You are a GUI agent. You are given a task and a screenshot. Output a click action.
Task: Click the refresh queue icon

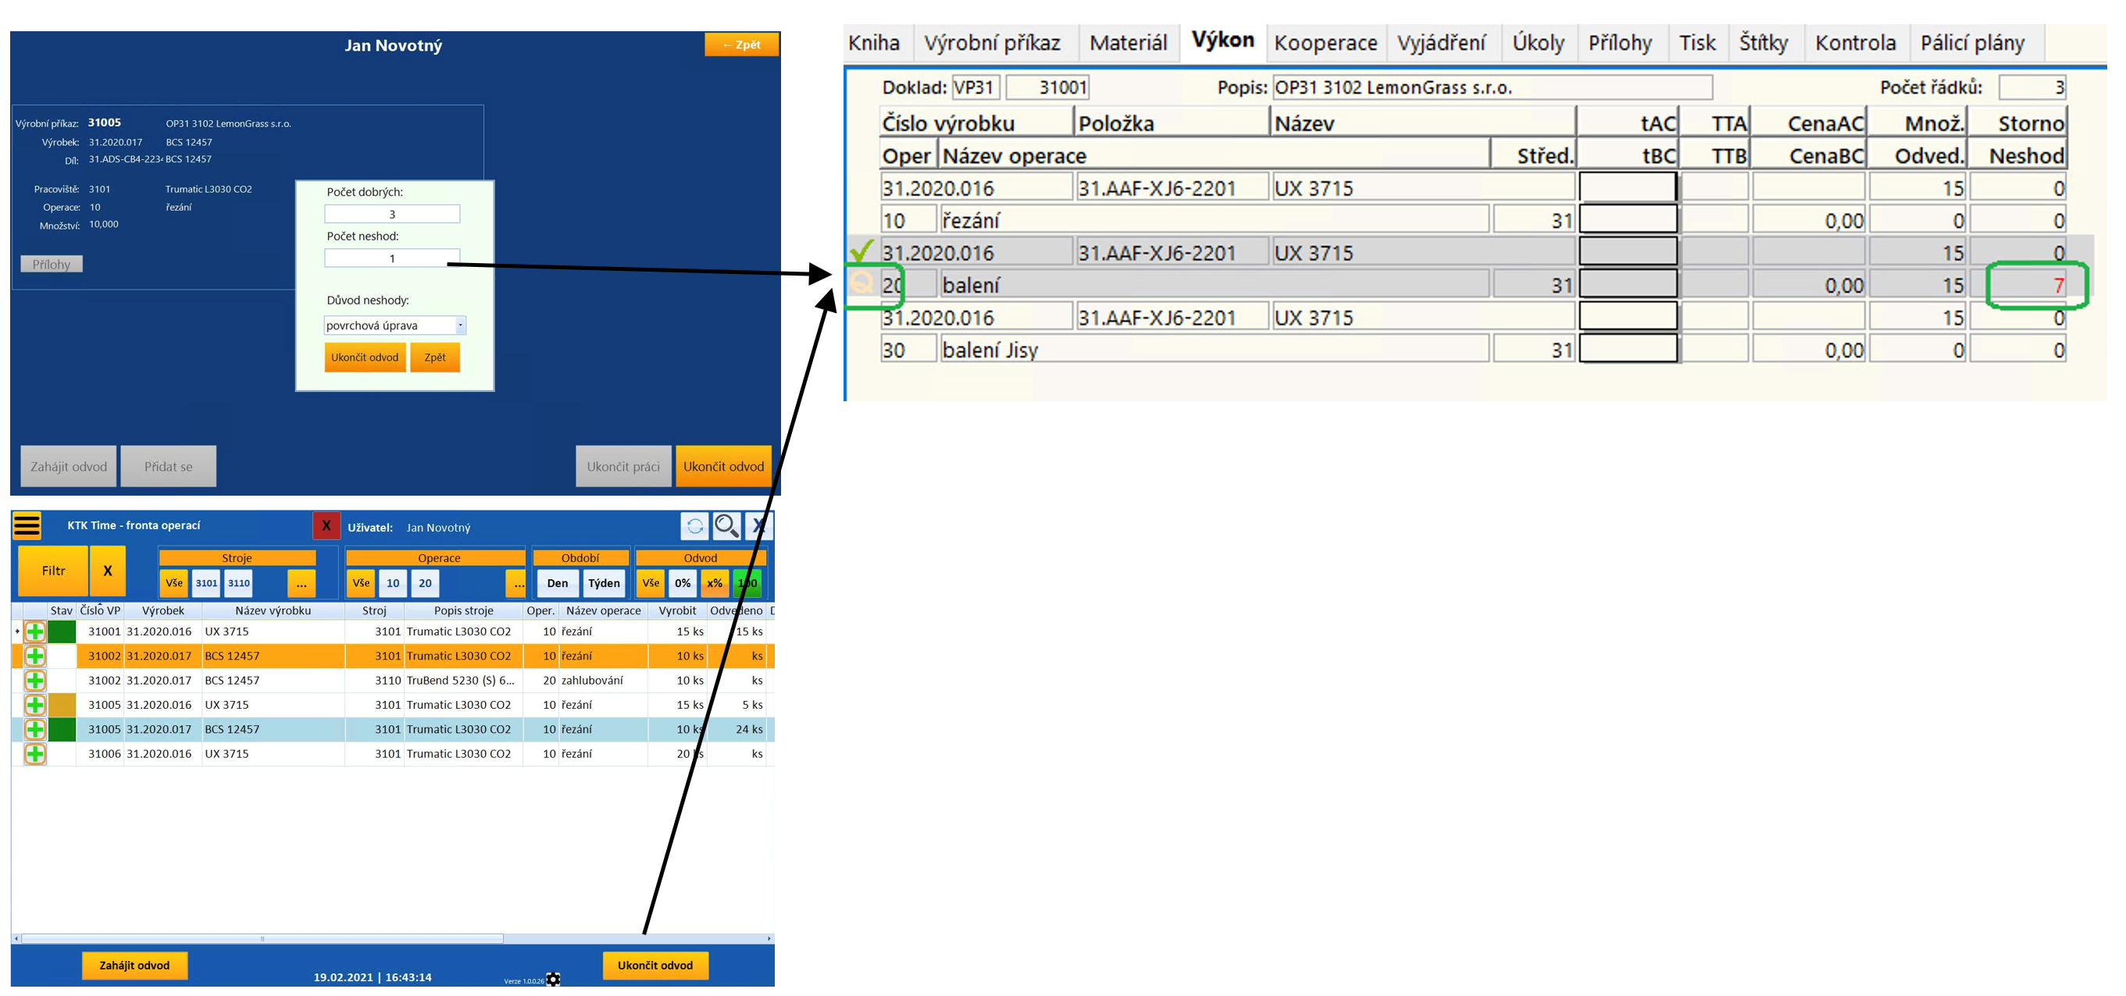pyautogui.click(x=694, y=525)
